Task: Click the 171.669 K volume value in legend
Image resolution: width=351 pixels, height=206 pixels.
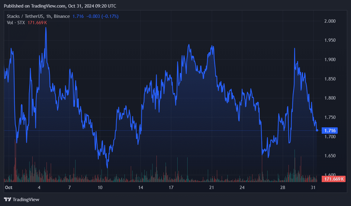Action: (x=37, y=23)
